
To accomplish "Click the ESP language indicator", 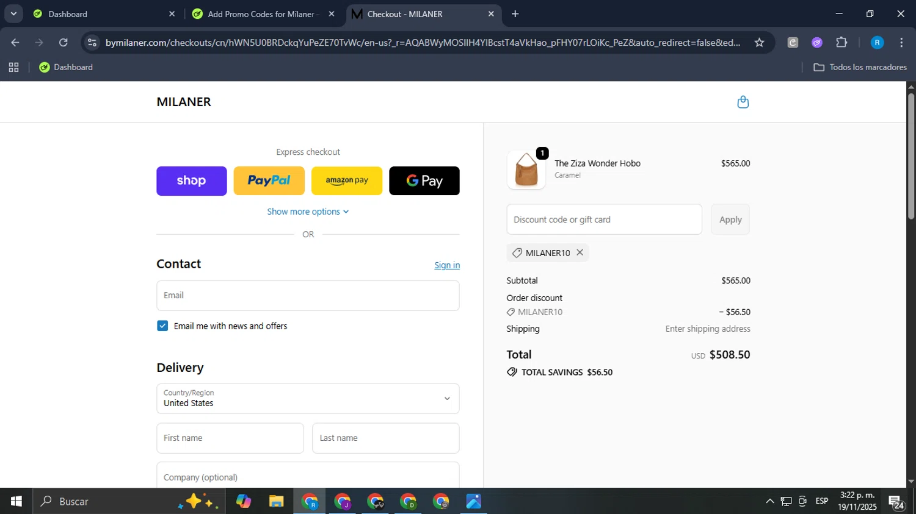I will (x=822, y=501).
